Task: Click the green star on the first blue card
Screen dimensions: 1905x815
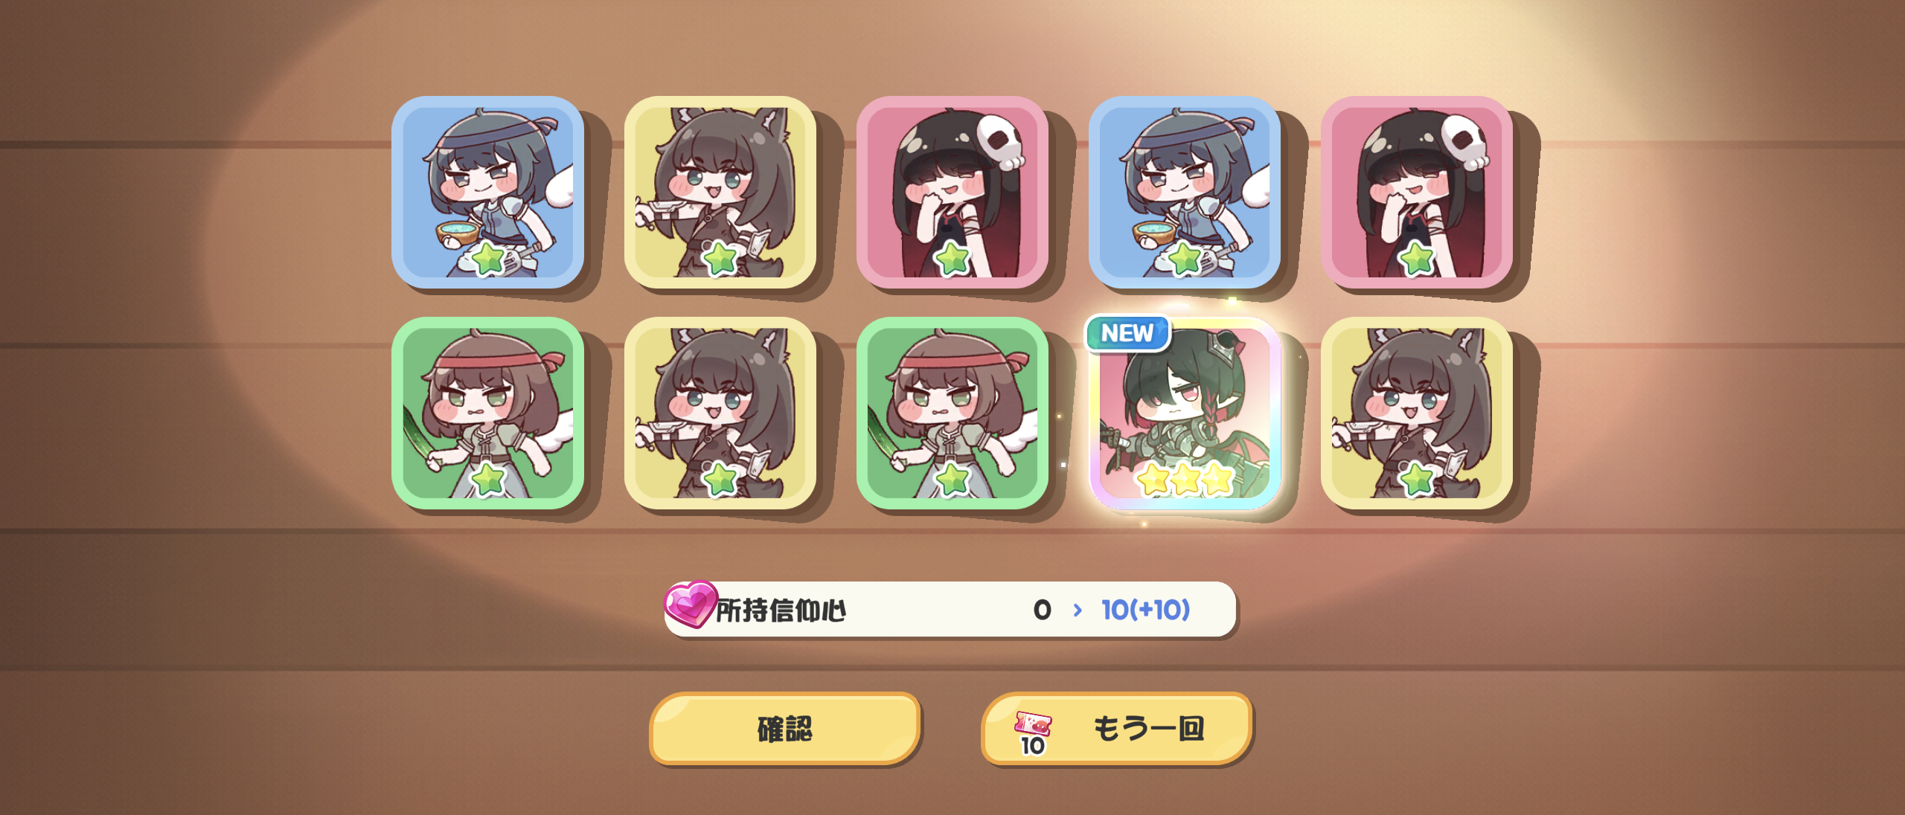Action: tap(488, 258)
